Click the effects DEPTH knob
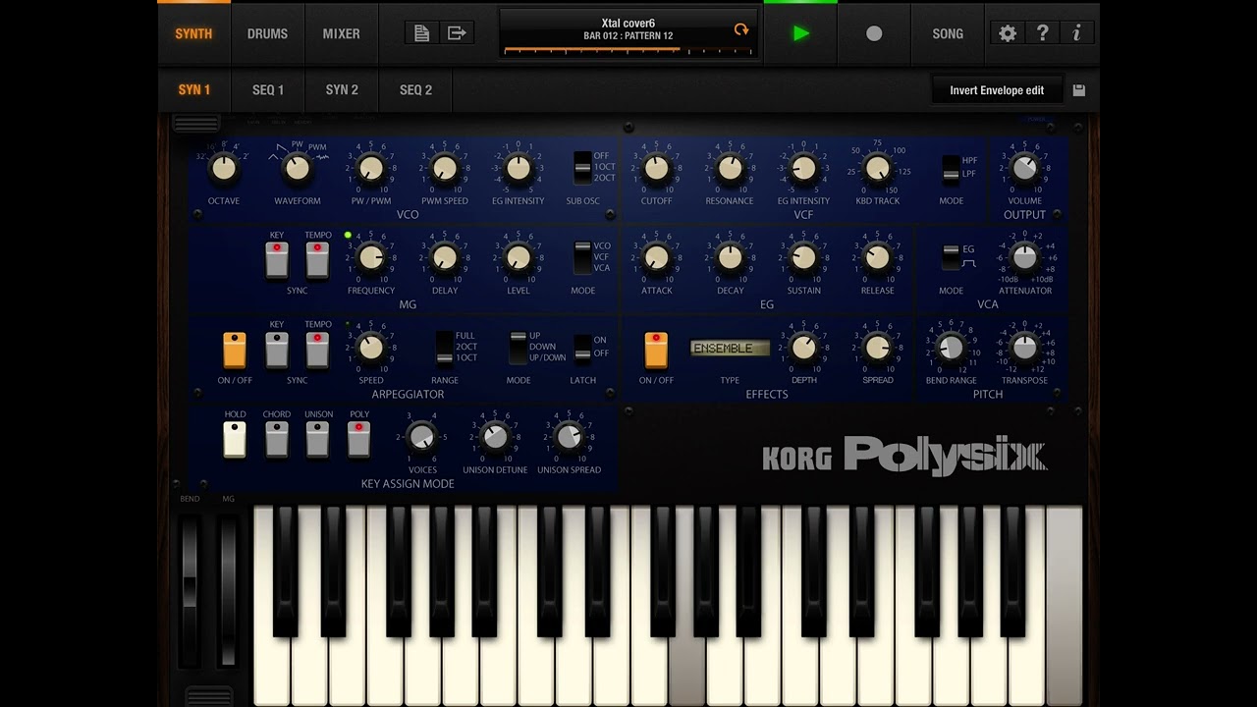Screen dimensions: 1257x707 click(803, 347)
